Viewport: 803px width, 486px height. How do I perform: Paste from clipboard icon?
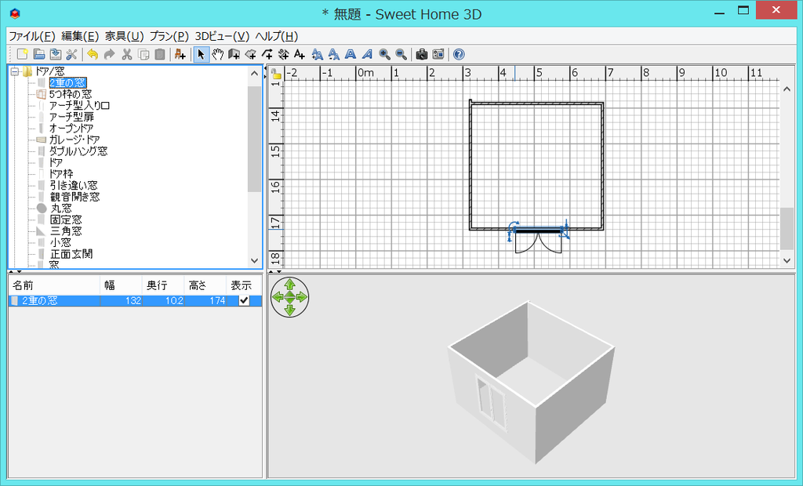point(160,54)
